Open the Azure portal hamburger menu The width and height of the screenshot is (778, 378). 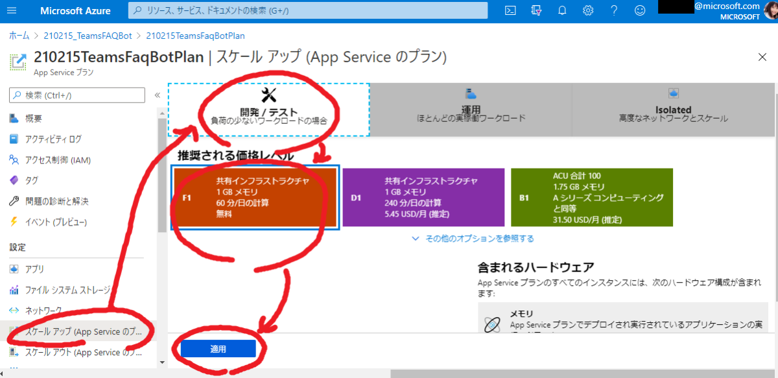pyautogui.click(x=12, y=10)
